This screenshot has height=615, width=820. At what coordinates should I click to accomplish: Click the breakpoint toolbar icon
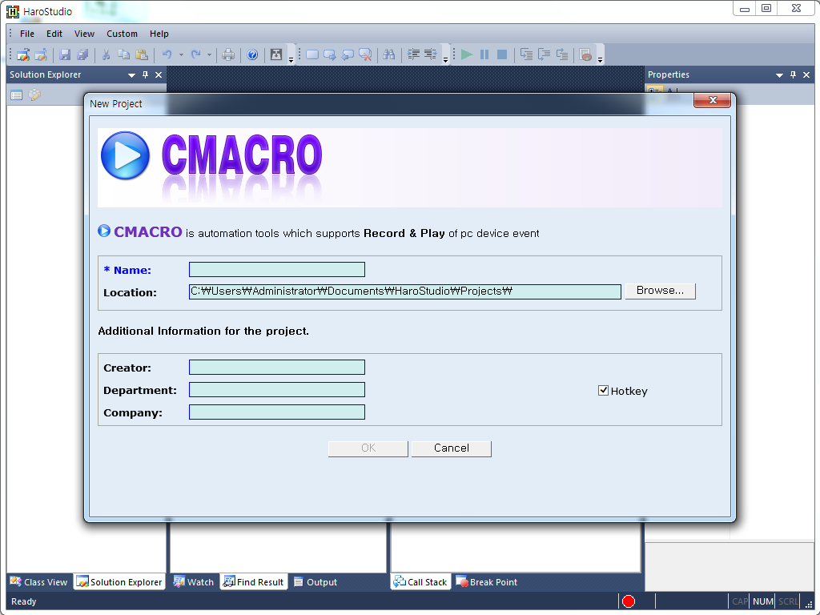[x=585, y=54]
